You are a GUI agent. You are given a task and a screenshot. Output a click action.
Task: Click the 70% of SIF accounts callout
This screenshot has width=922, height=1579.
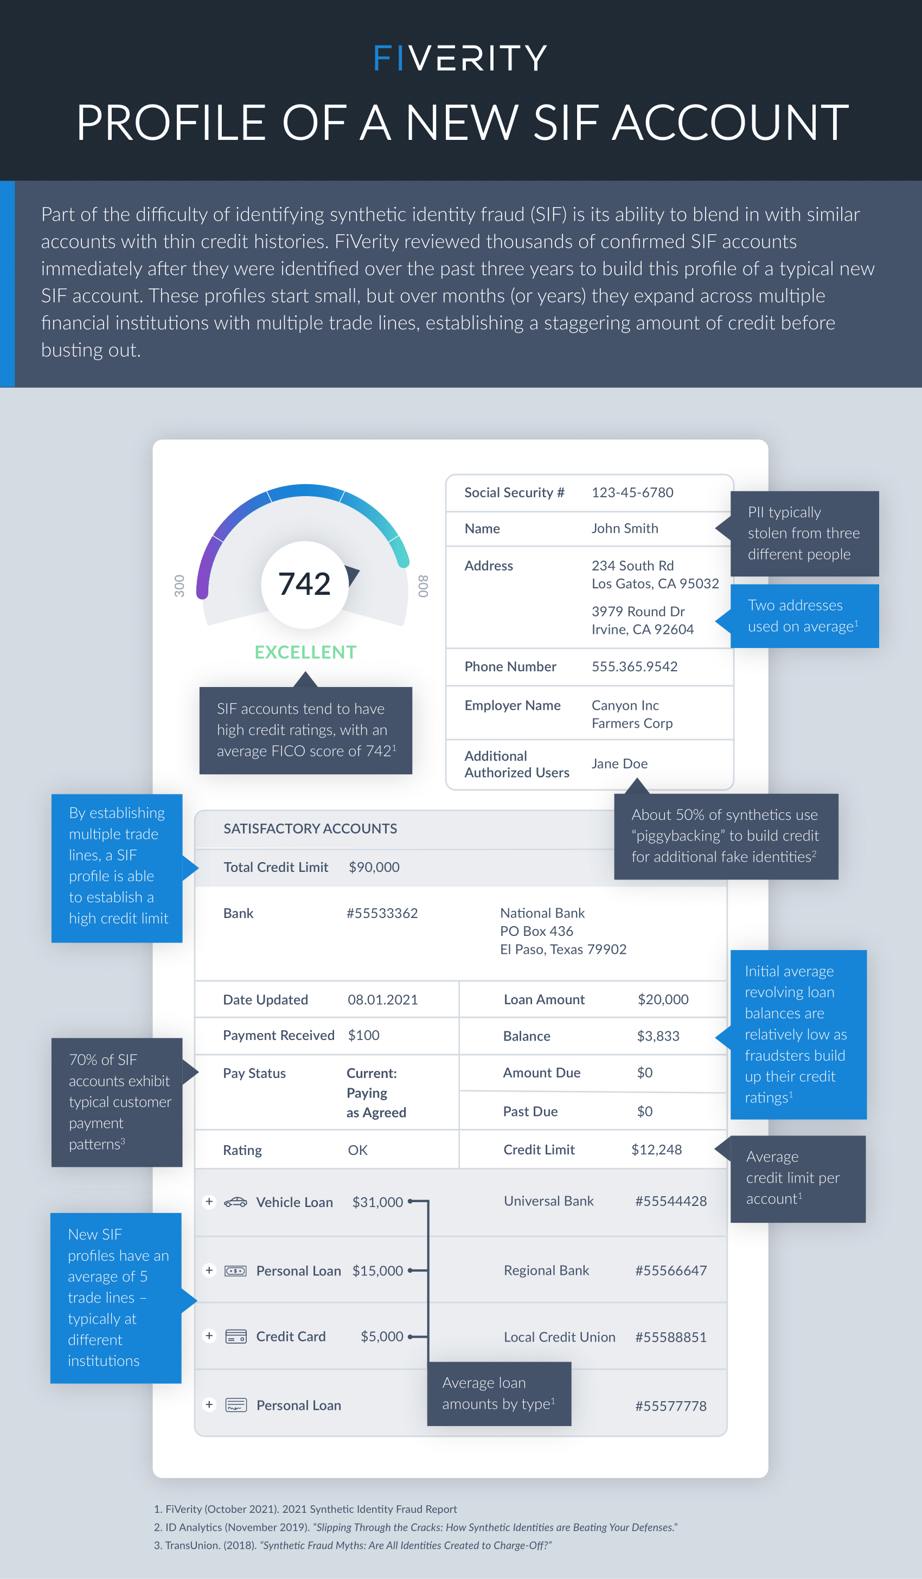[117, 1102]
